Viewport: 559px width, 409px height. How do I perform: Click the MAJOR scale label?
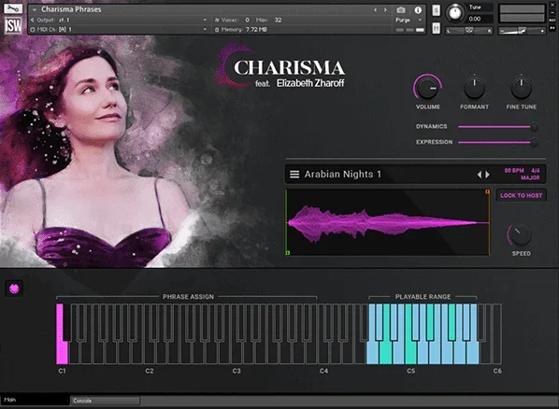click(x=530, y=177)
